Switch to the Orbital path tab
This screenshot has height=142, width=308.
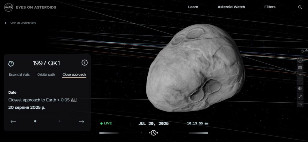[46, 74]
